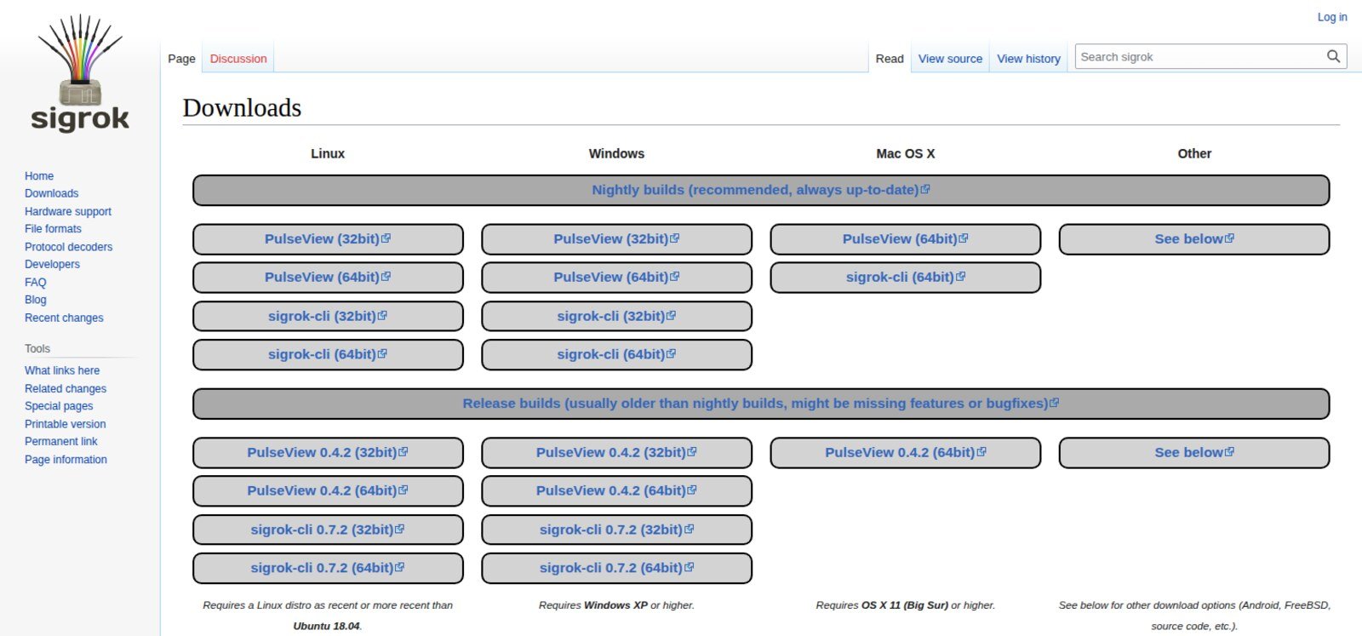Download Mac PulseView 0.4.2 (64bit)
This screenshot has width=1362, height=636.
[905, 453]
